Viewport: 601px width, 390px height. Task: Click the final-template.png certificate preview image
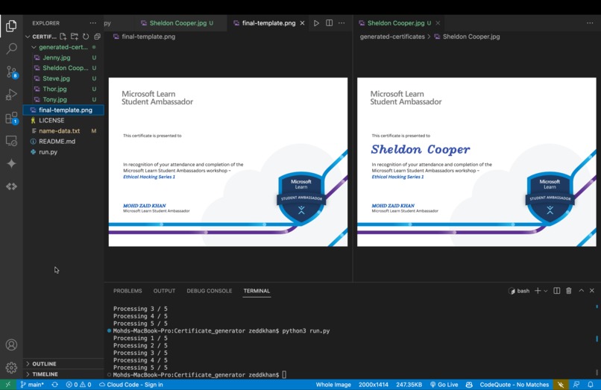[228, 162]
